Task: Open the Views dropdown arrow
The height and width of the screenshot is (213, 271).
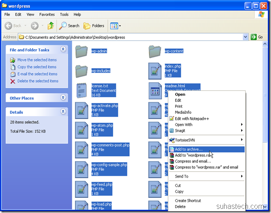Action: tap(120, 26)
